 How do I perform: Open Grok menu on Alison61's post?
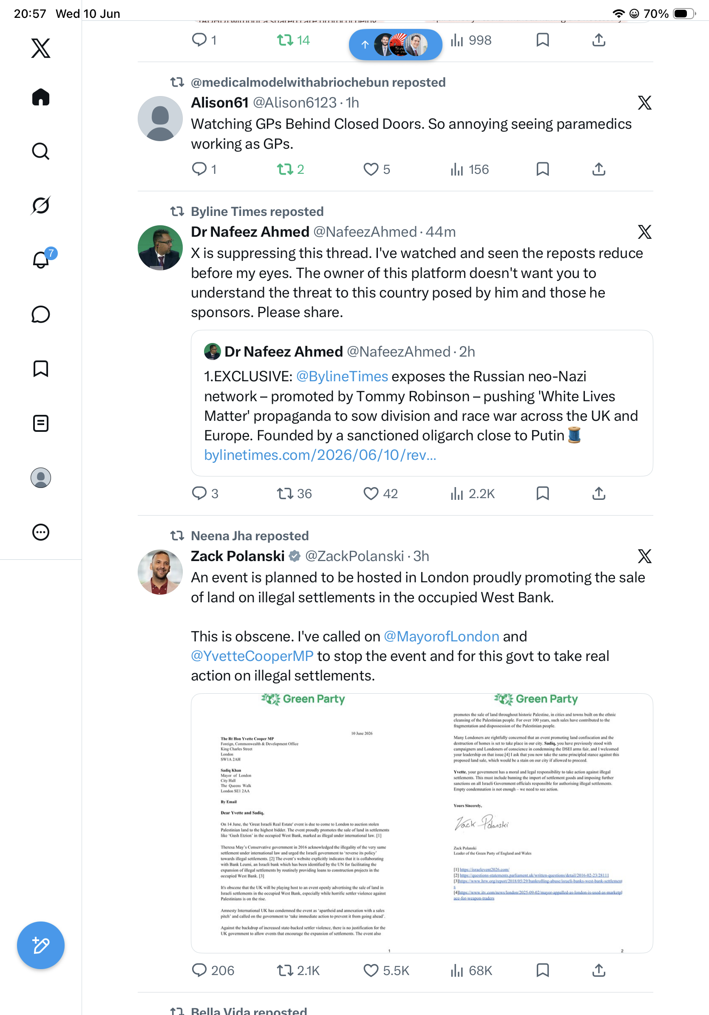[644, 103]
